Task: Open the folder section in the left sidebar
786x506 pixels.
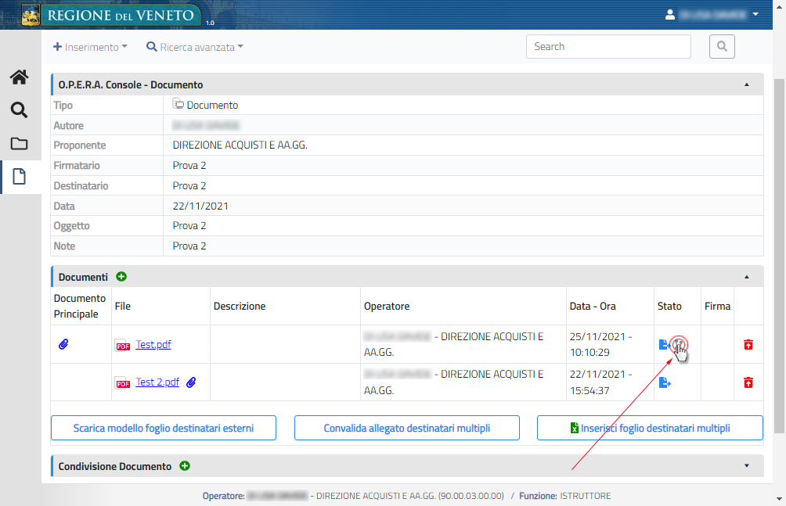Action: (x=19, y=144)
